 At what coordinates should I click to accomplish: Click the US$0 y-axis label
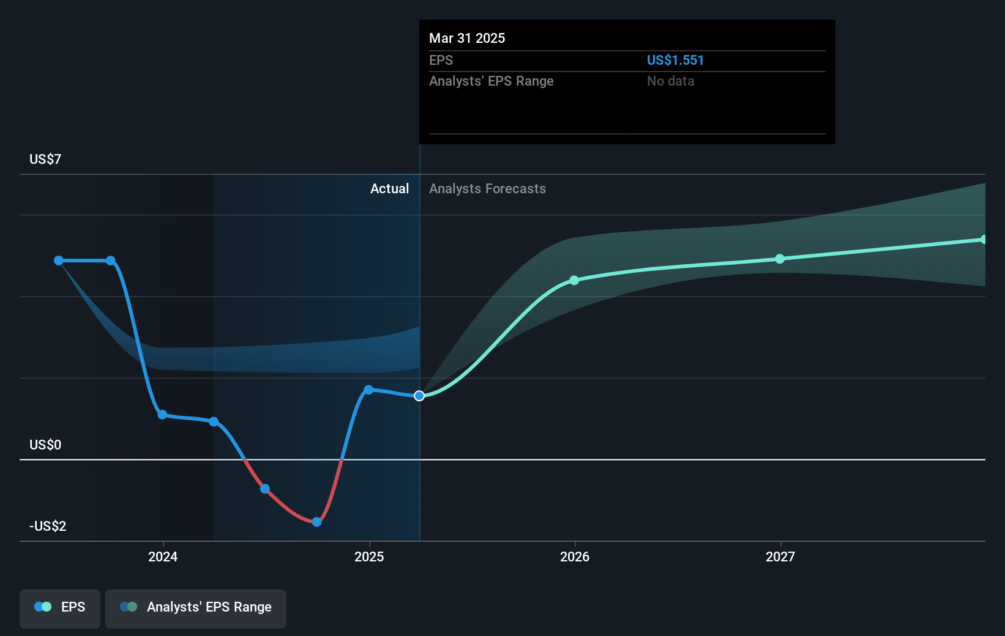point(45,445)
